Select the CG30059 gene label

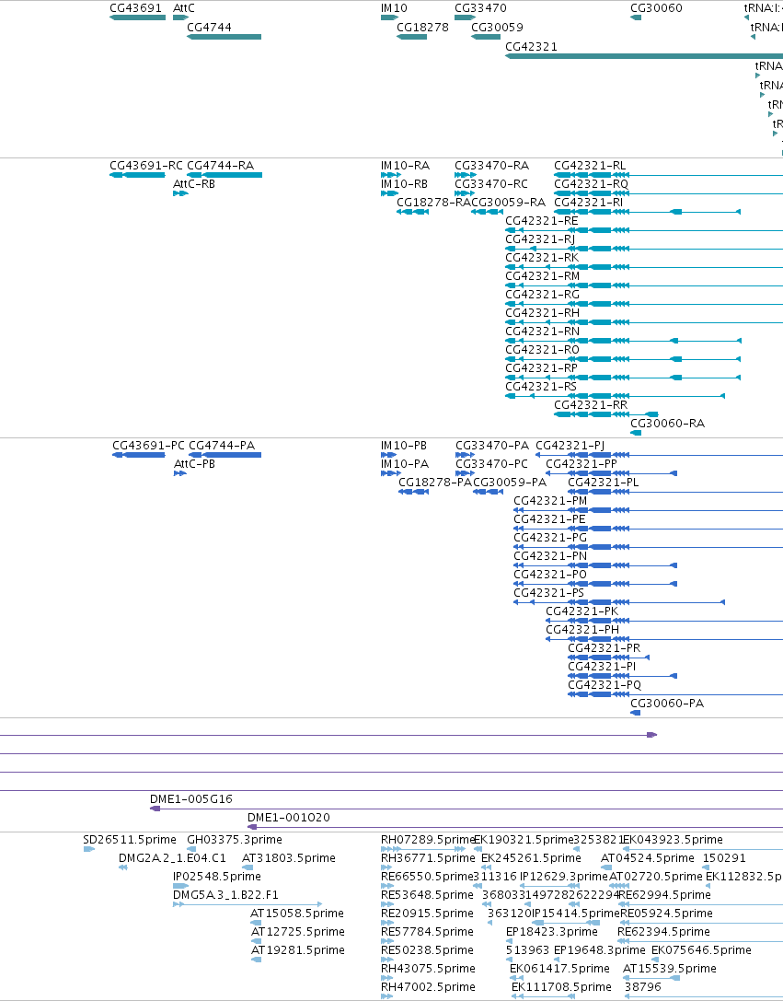click(x=498, y=28)
